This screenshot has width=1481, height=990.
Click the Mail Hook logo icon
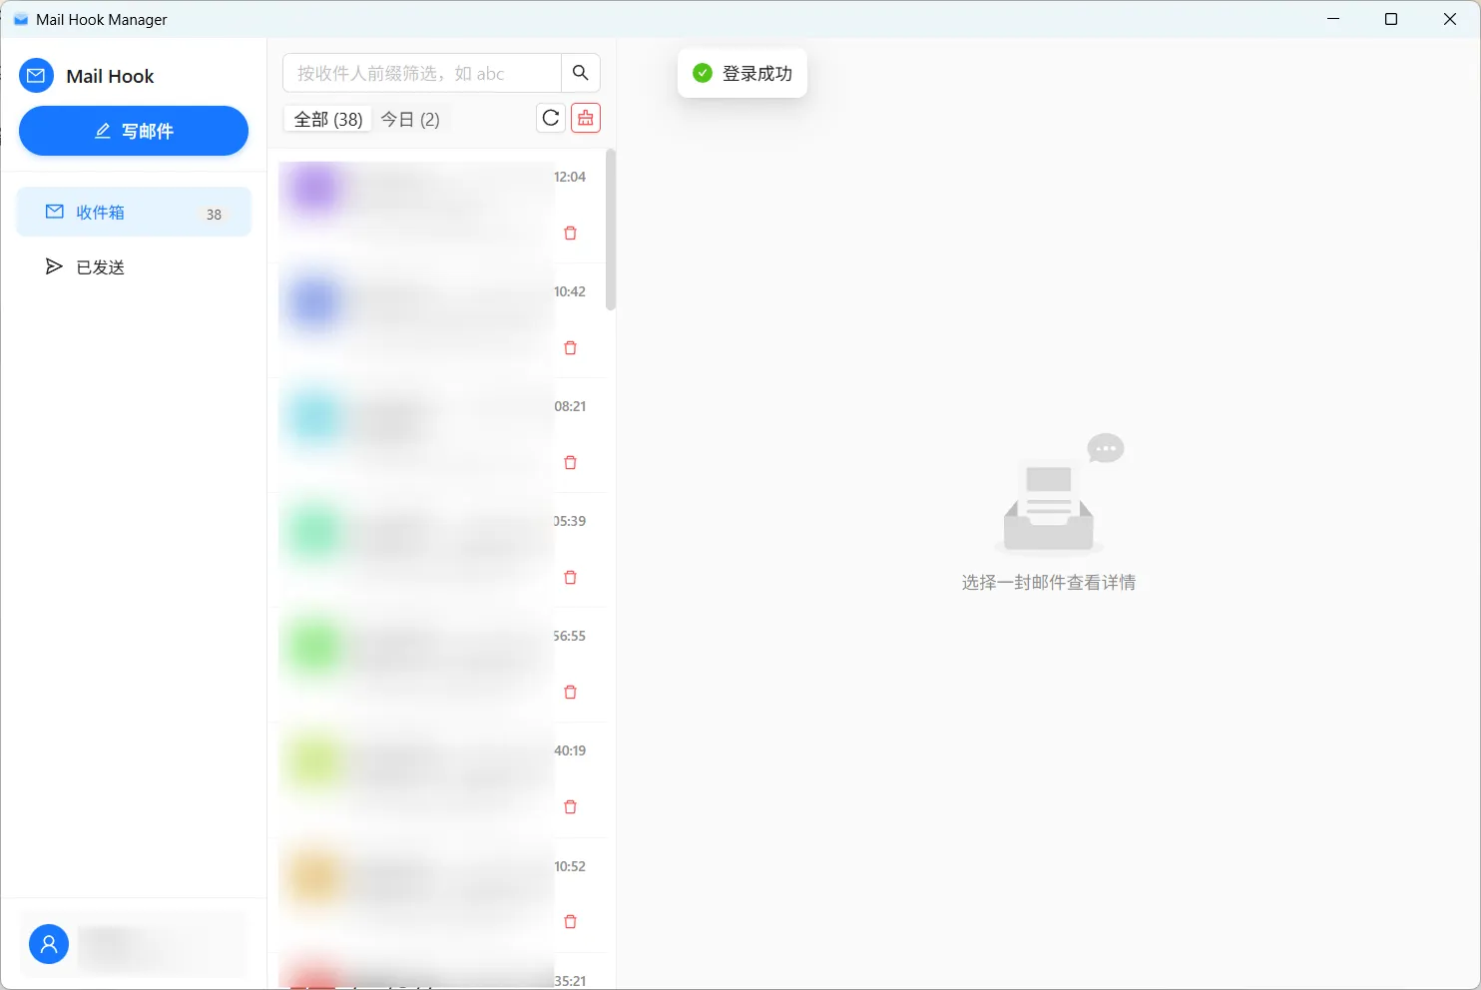pyautogui.click(x=36, y=76)
